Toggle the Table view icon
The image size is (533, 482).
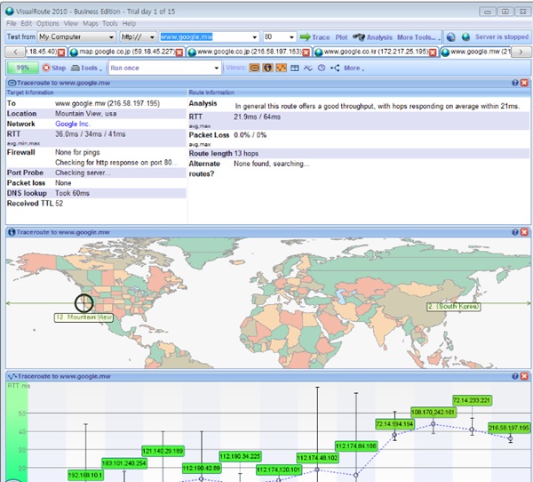(295, 68)
